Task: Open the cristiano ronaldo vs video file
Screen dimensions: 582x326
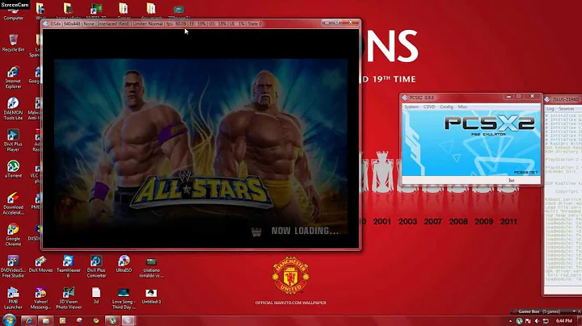Action: [x=151, y=267]
